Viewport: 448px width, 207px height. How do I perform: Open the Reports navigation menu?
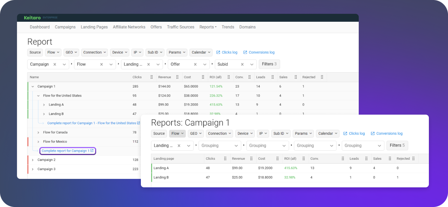tap(208, 27)
